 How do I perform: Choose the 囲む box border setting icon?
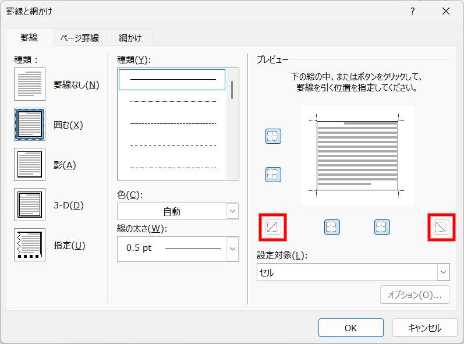click(29, 125)
